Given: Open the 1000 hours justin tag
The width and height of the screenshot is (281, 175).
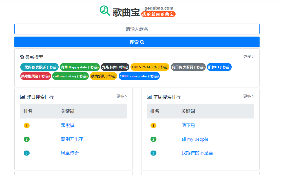Looking at the screenshot, I should click(139, 76).
